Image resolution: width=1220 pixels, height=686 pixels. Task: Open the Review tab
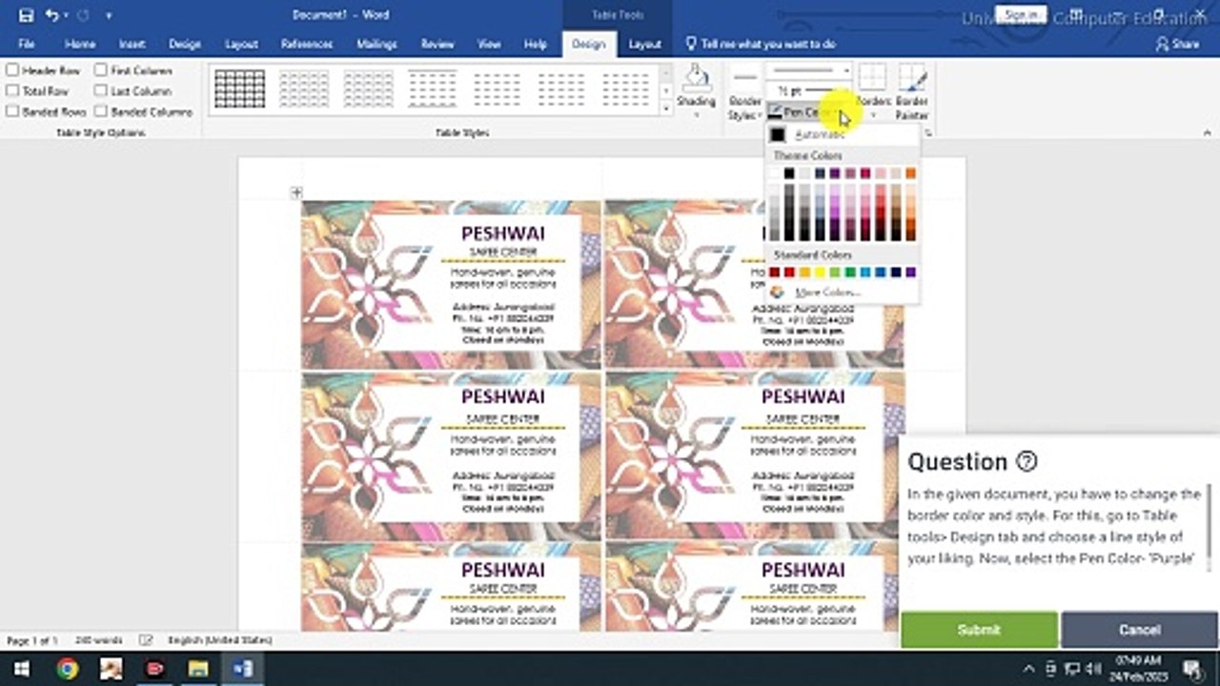tap(437, 44)
